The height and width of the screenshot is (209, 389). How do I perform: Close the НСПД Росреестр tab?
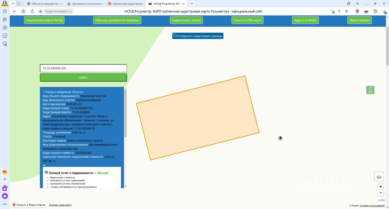[x=184, y=4]
